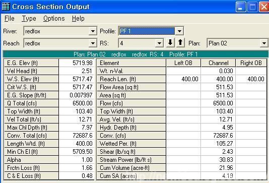Click the Cross Section Output title bar icon
Viewport: 269px width, 183px height.
pos(6,7)
